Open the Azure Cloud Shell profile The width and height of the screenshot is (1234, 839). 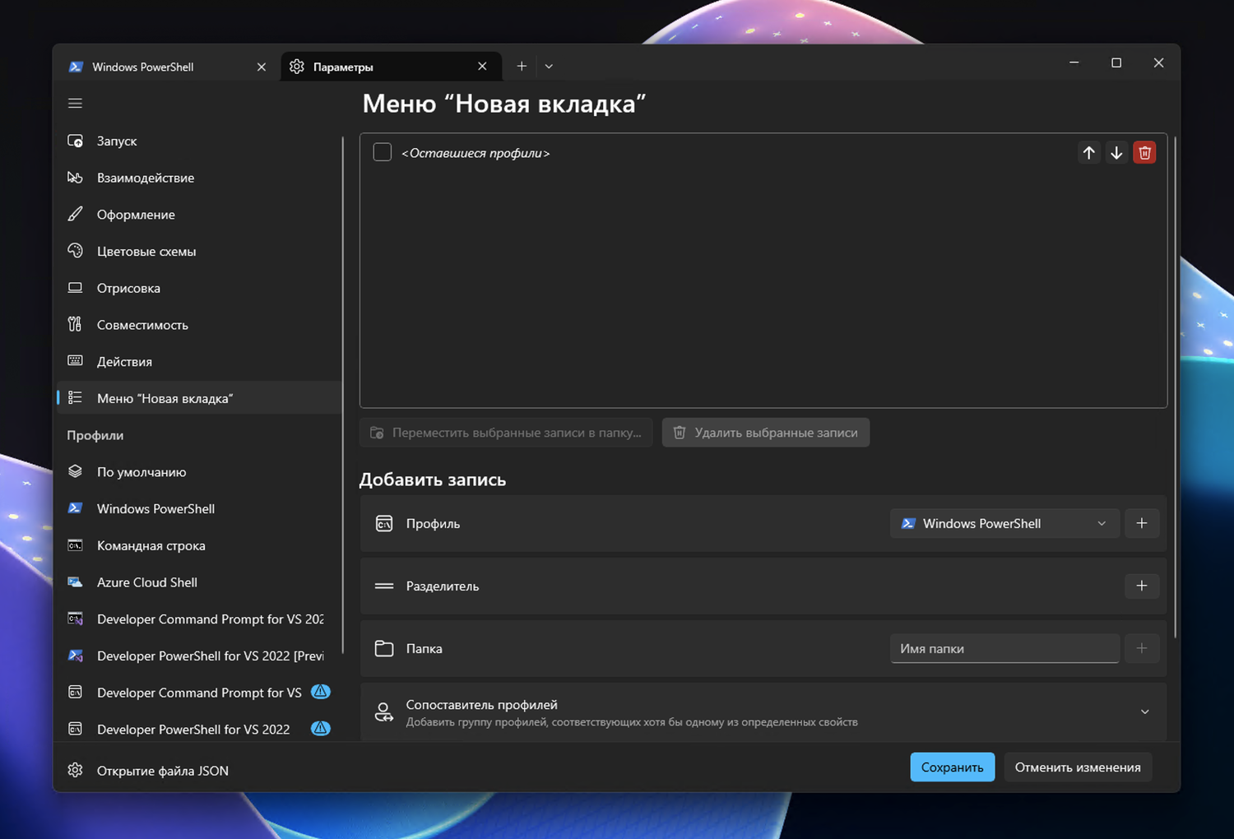click(x=199, y=582)
